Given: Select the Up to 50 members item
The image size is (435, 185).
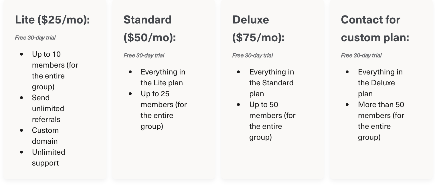Looking at the screenshot, I should (272, 121).
